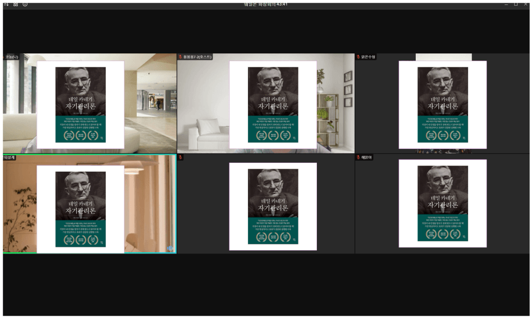Screen dimensions: 532x318
Task: Click the blue audio wave indicator on highlighted tile
Action: (170, 249)
